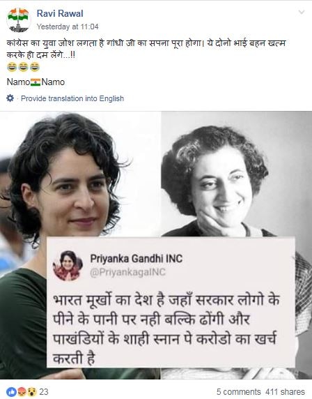The height and width of the screenshot is (399, 312).
Task: Click the translation settings gear icon
Action: pos(10,98)
